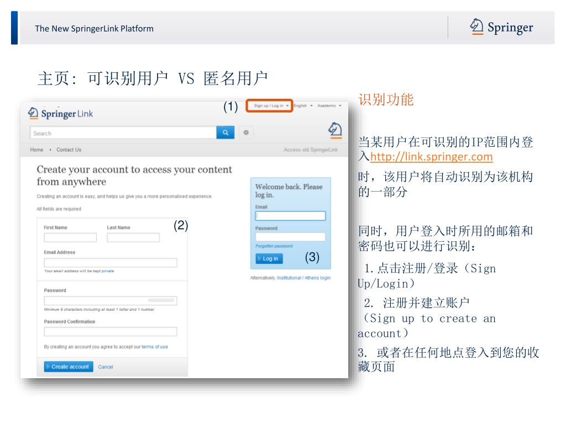The width and height of the screenshot is (566, 424).
Task: Click the First Name input field
Action: 70,237
